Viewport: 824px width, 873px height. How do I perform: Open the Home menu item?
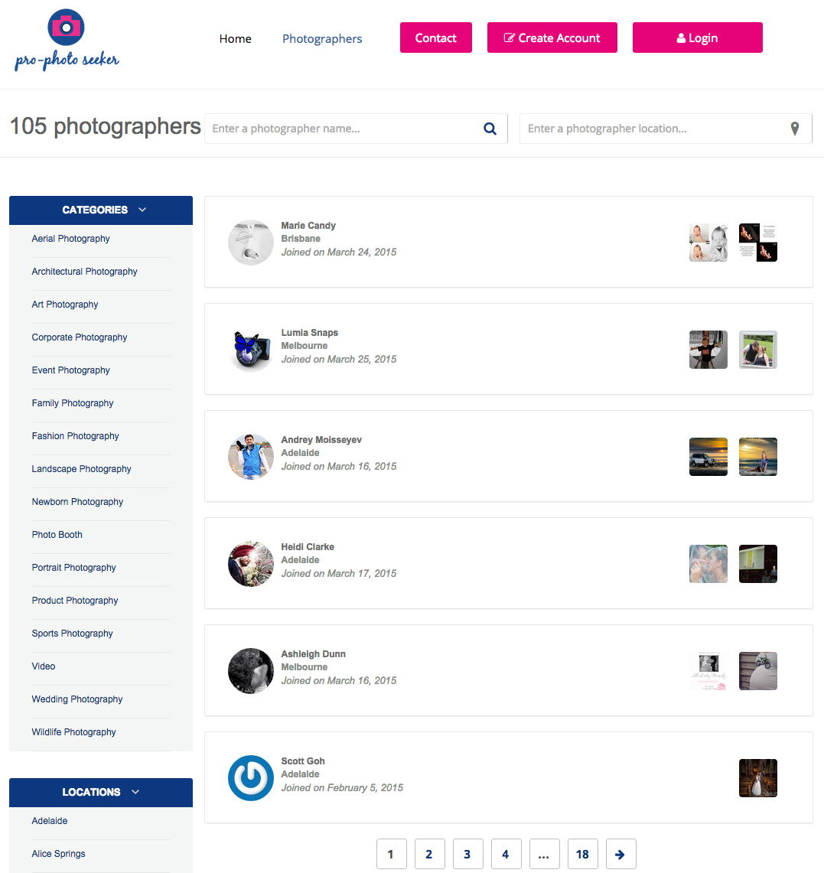point(236,38)
